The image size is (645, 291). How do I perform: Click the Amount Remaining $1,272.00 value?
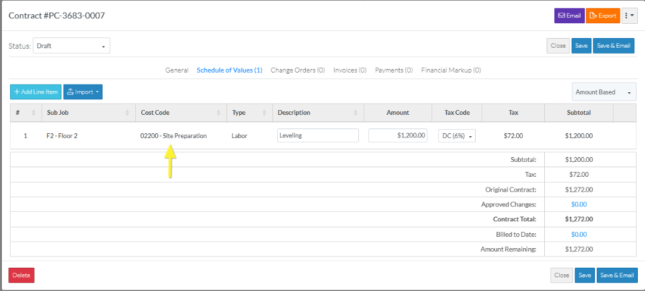click(x=579, y=249)
